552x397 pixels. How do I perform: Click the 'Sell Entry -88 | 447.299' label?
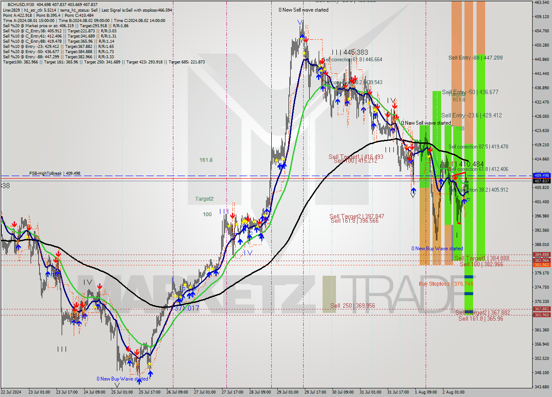coord(475,57)
